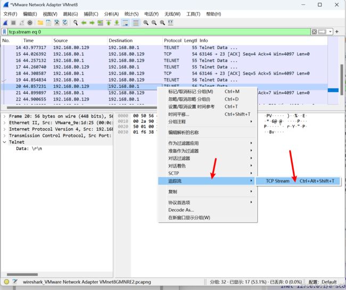Select 标记/取消标记 分组(M) entry
The width and height of the screenshot is (346, 290).
pos(207,92)
